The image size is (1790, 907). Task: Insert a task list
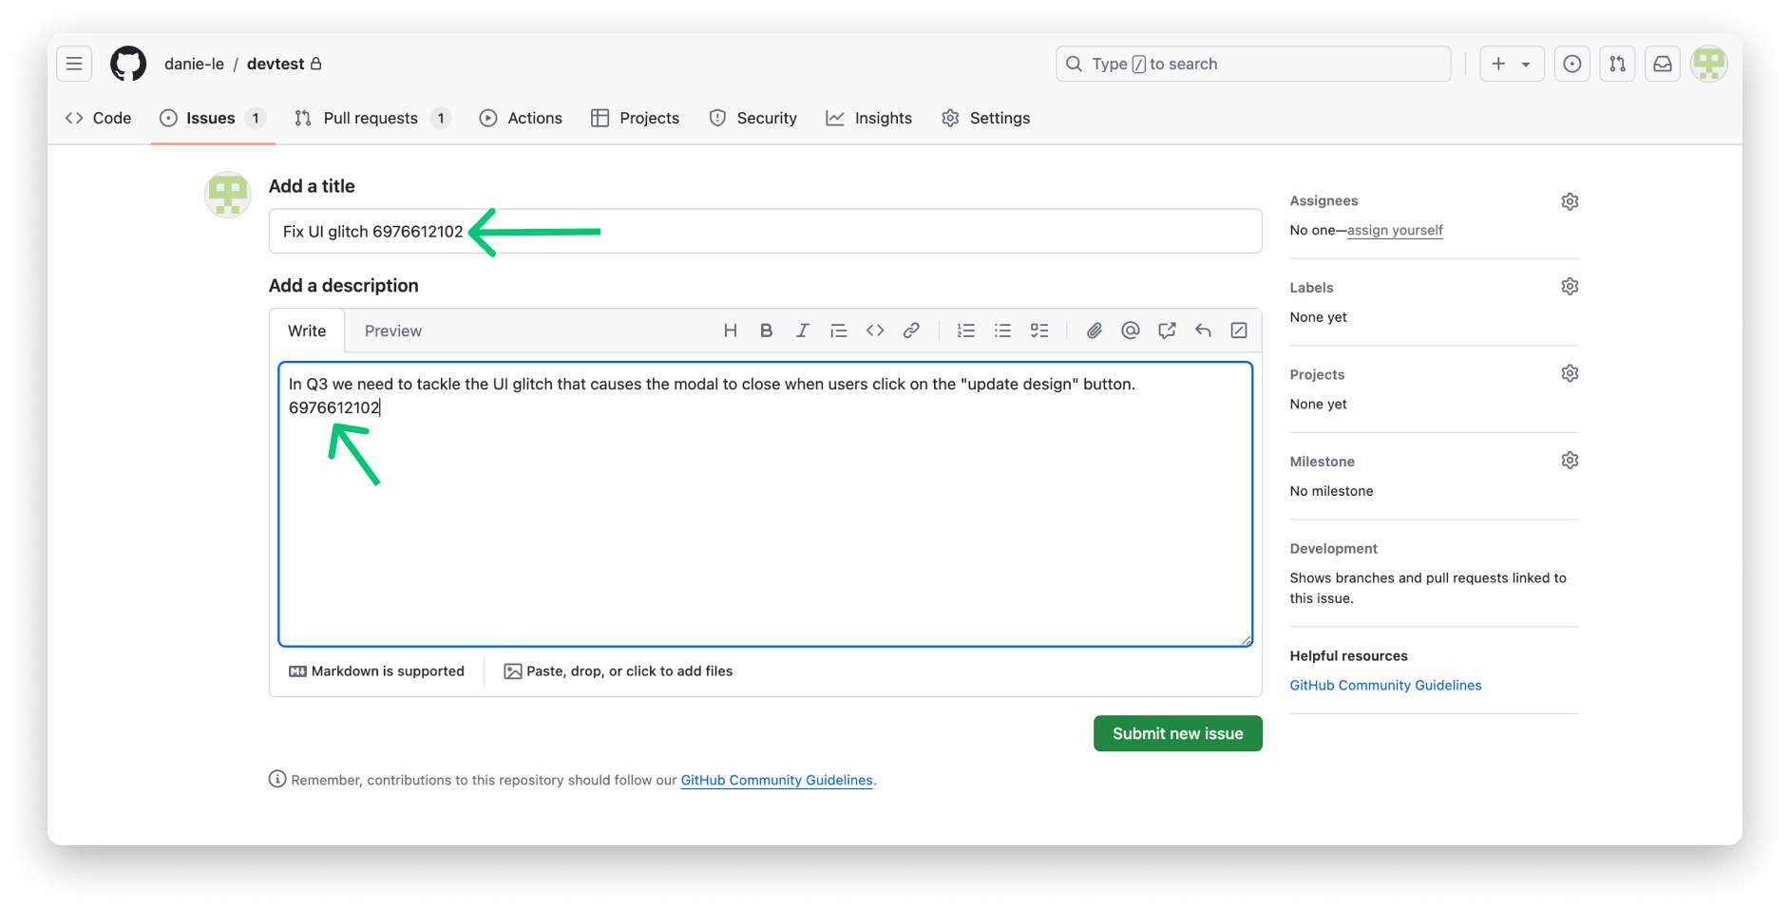click(1038, 330)
